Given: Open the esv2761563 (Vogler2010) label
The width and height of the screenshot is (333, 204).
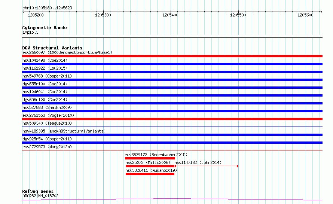Looking at the screenshot, I should click(48, 115).
